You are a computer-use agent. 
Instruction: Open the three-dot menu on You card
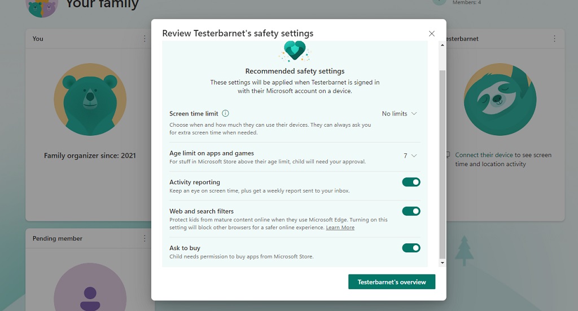pyautogui.click(x=144, y=39)
